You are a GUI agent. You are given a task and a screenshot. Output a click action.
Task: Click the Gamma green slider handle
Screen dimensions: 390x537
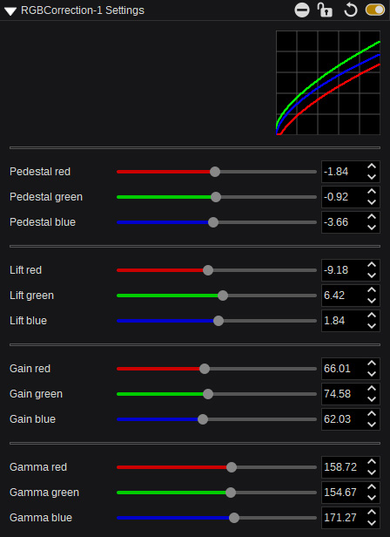[231, 493]
